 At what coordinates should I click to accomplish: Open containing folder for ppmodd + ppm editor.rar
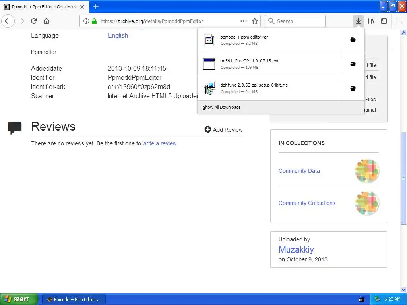tap(353, 40)
